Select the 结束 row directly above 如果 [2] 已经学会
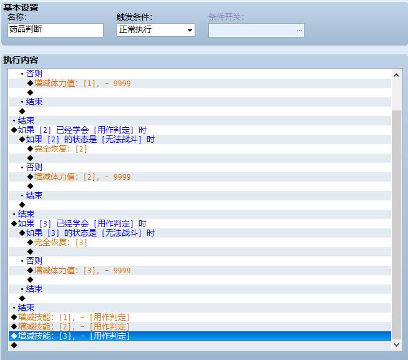The height and width of the screenshot is (360, 408). (200, 120)
